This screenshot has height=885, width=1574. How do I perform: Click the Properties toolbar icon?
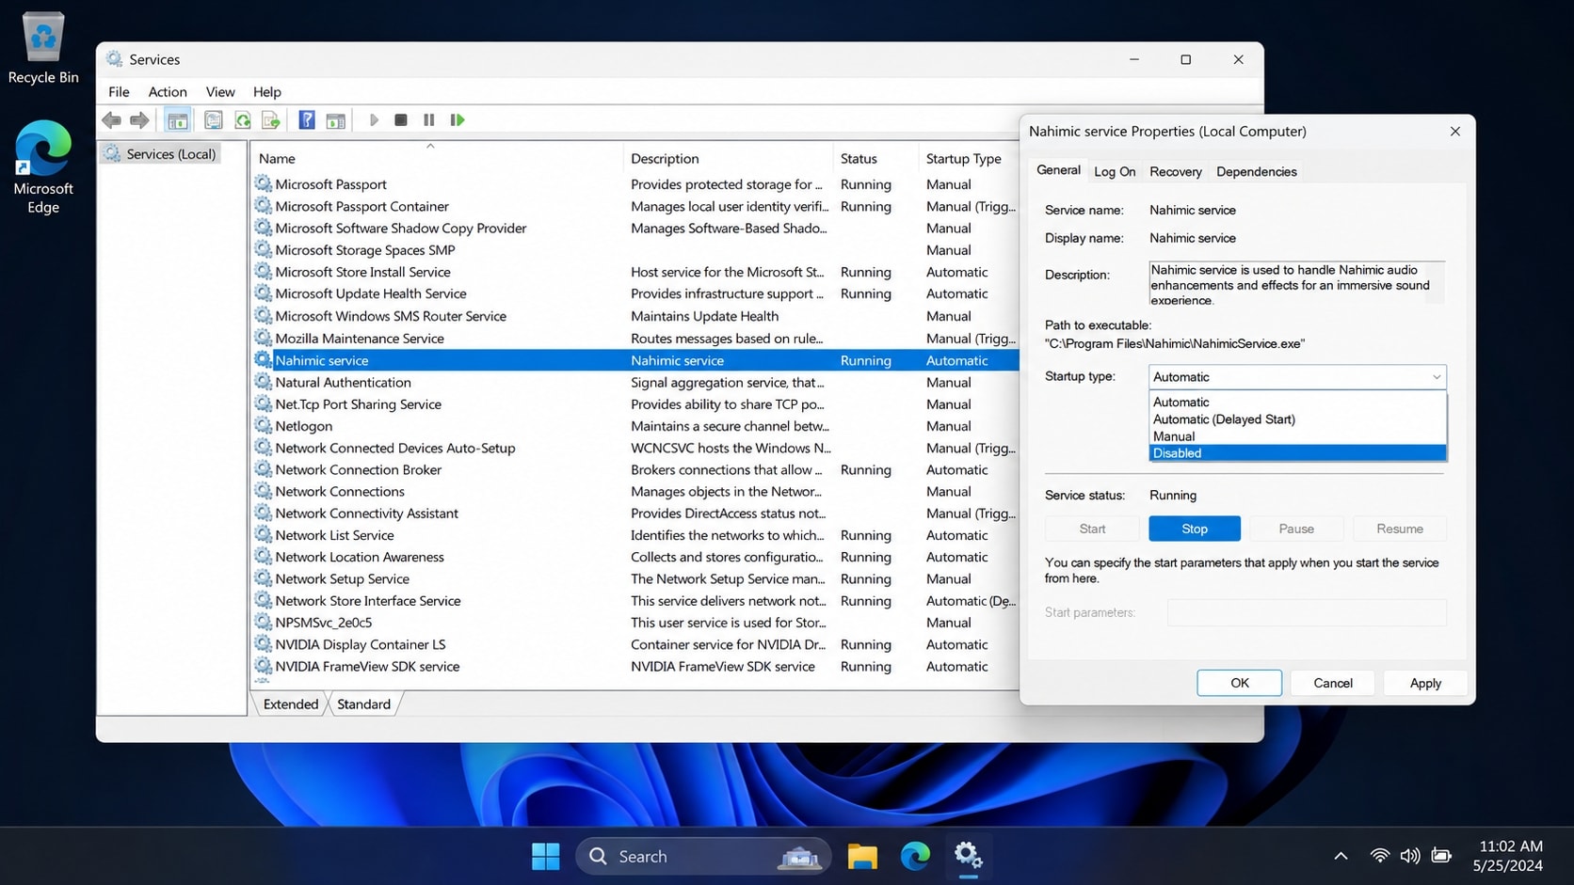click(x=214, y=119)
